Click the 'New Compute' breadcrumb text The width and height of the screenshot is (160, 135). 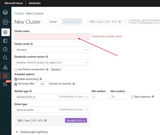[x=35, y=14]
